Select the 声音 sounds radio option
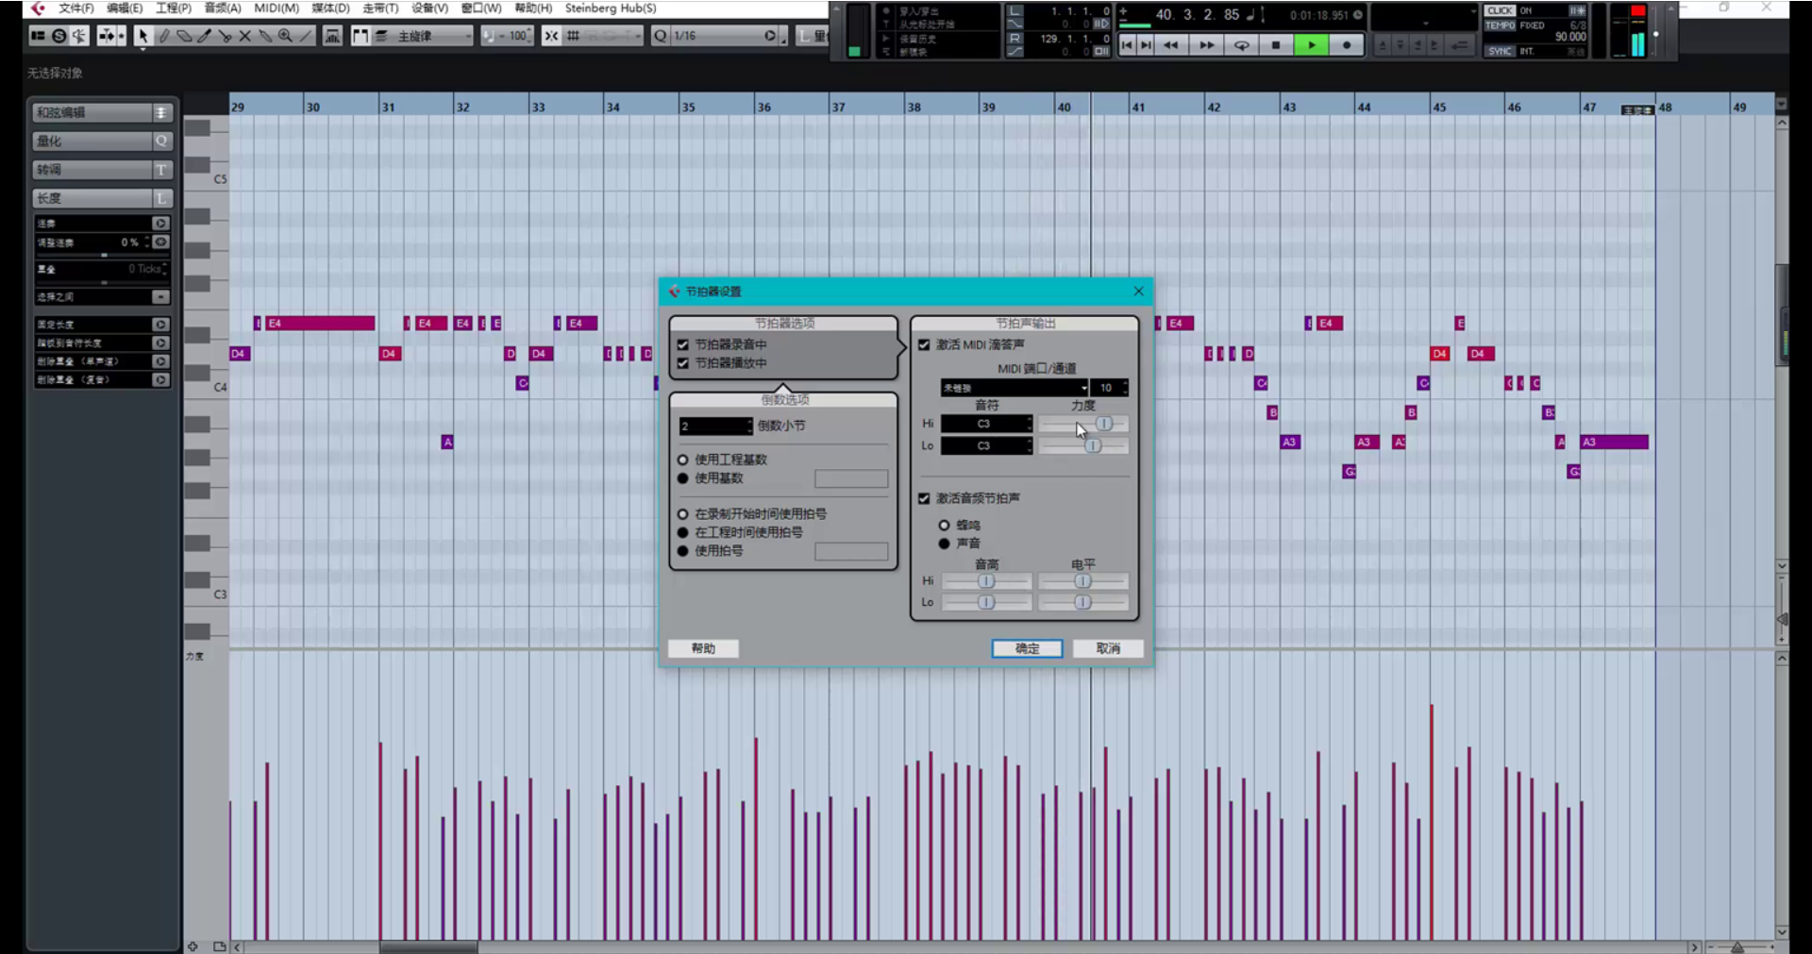 [x=944, y=544]
